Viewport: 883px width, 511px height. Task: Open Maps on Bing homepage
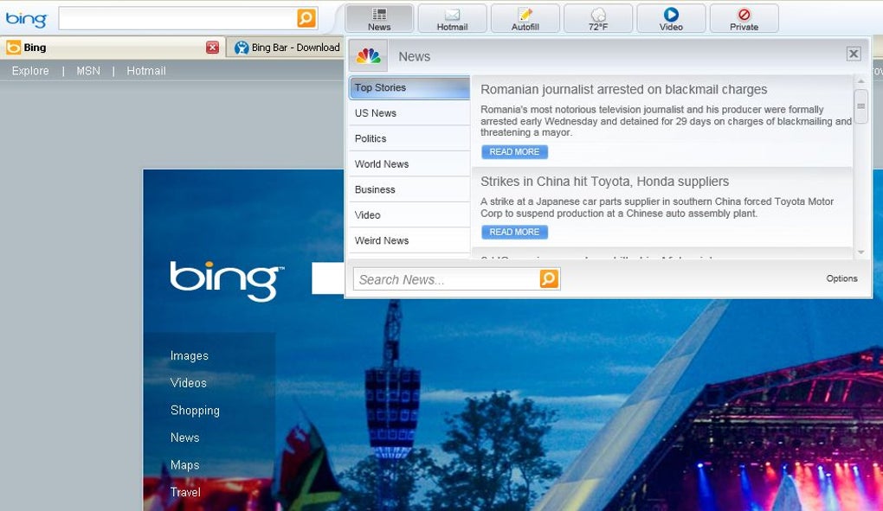pos(184,465)
